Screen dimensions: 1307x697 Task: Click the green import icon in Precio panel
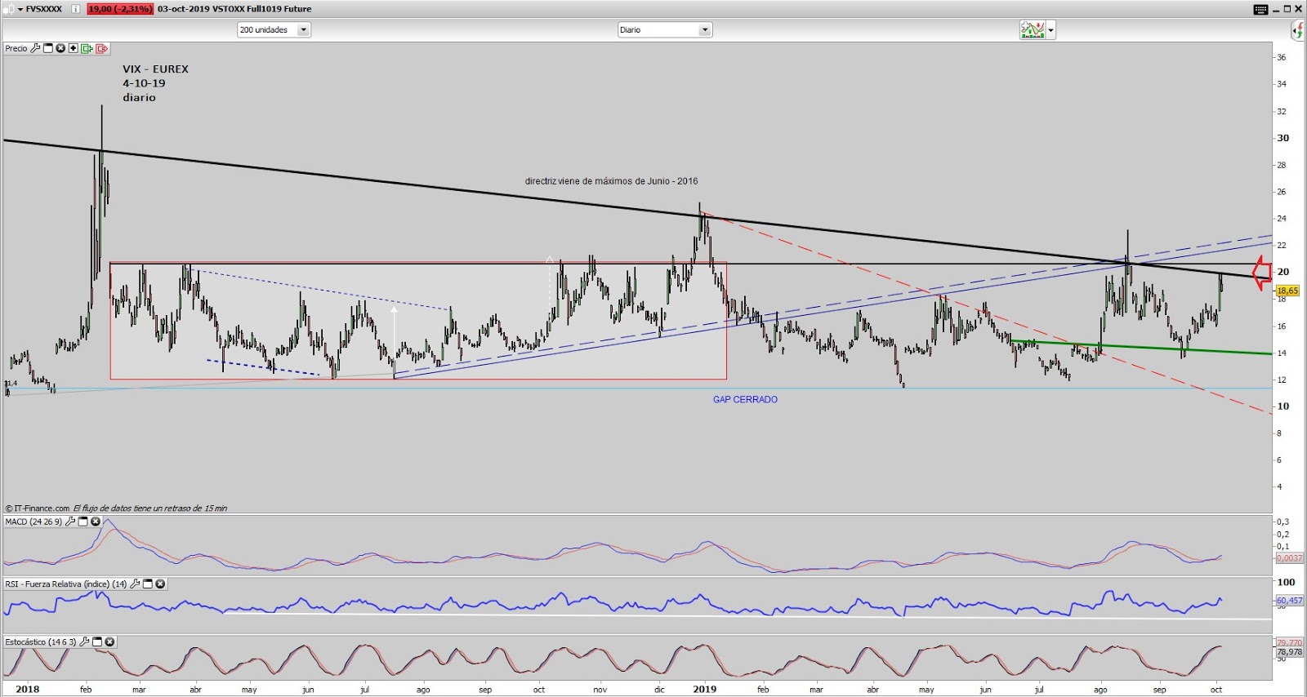[x=87, y=48]
